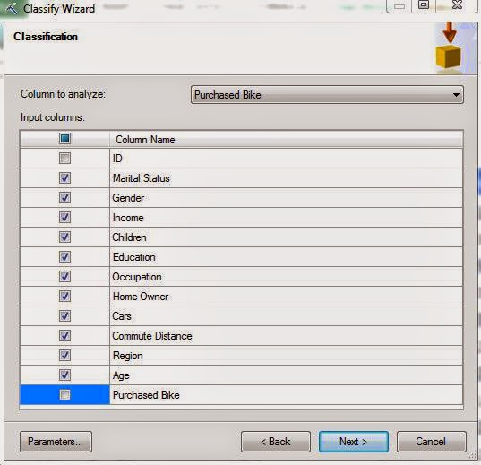Select the ID row text
Screen dimensions: 481x465
coord(117,159)
